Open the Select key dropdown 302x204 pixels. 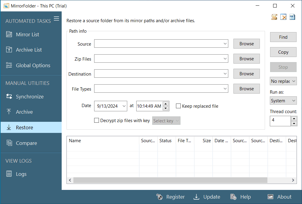166,121
